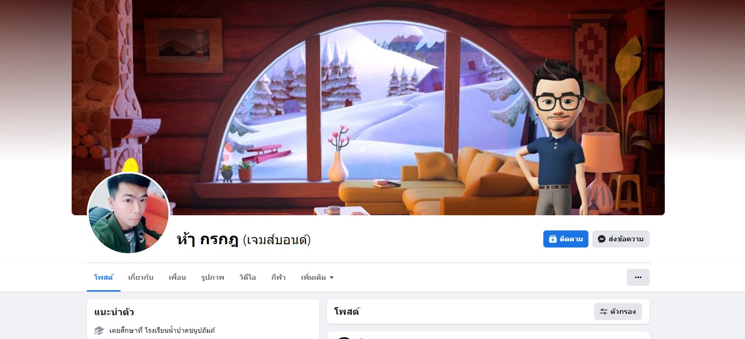
Task: Open the three-dot more options menu
Action: click(638, 277)
